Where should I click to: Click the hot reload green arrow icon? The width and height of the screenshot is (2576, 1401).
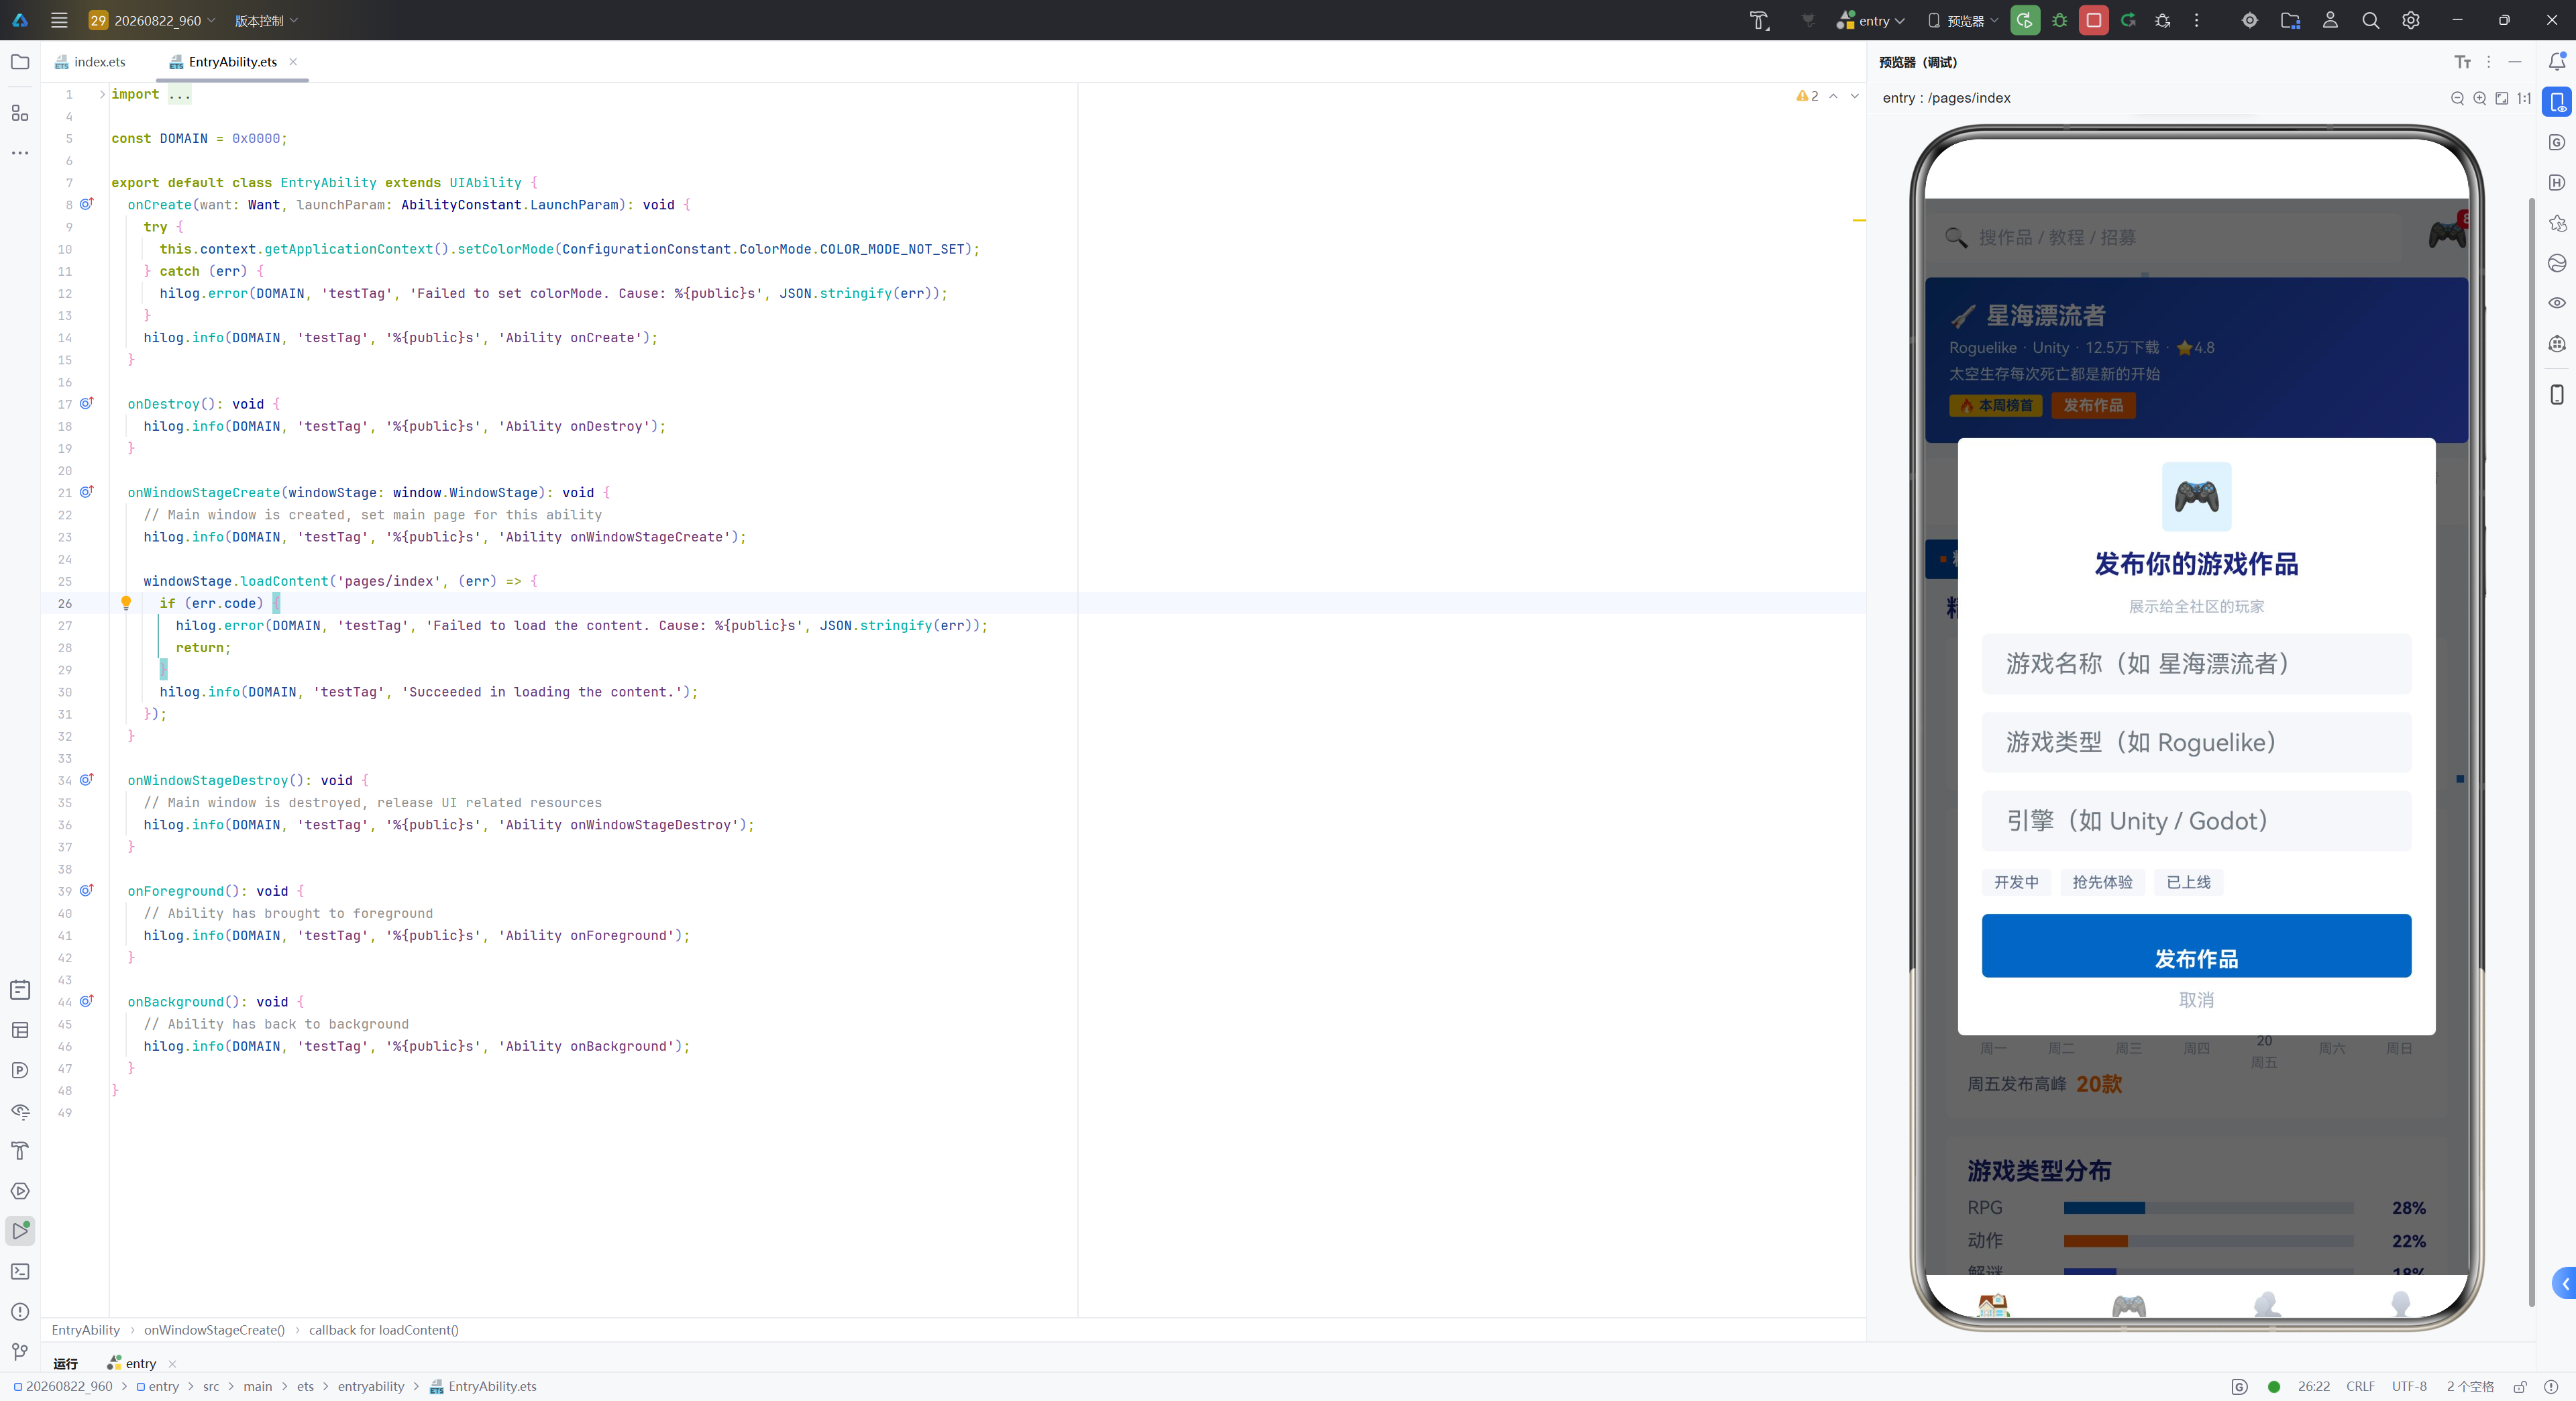pyautogui.click(x=2128, y=20)
